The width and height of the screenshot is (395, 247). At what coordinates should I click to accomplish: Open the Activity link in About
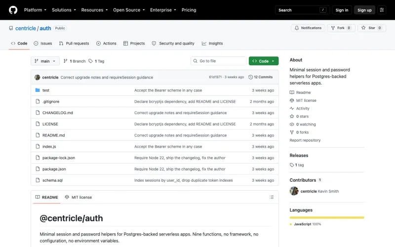300,108
